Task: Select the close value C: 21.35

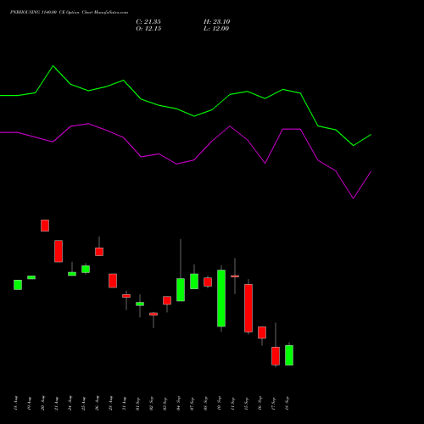Action: click(x=148, y=22)
